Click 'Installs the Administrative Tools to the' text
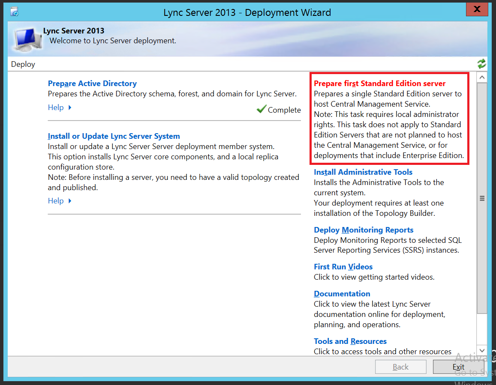 [x=379, y=182]
